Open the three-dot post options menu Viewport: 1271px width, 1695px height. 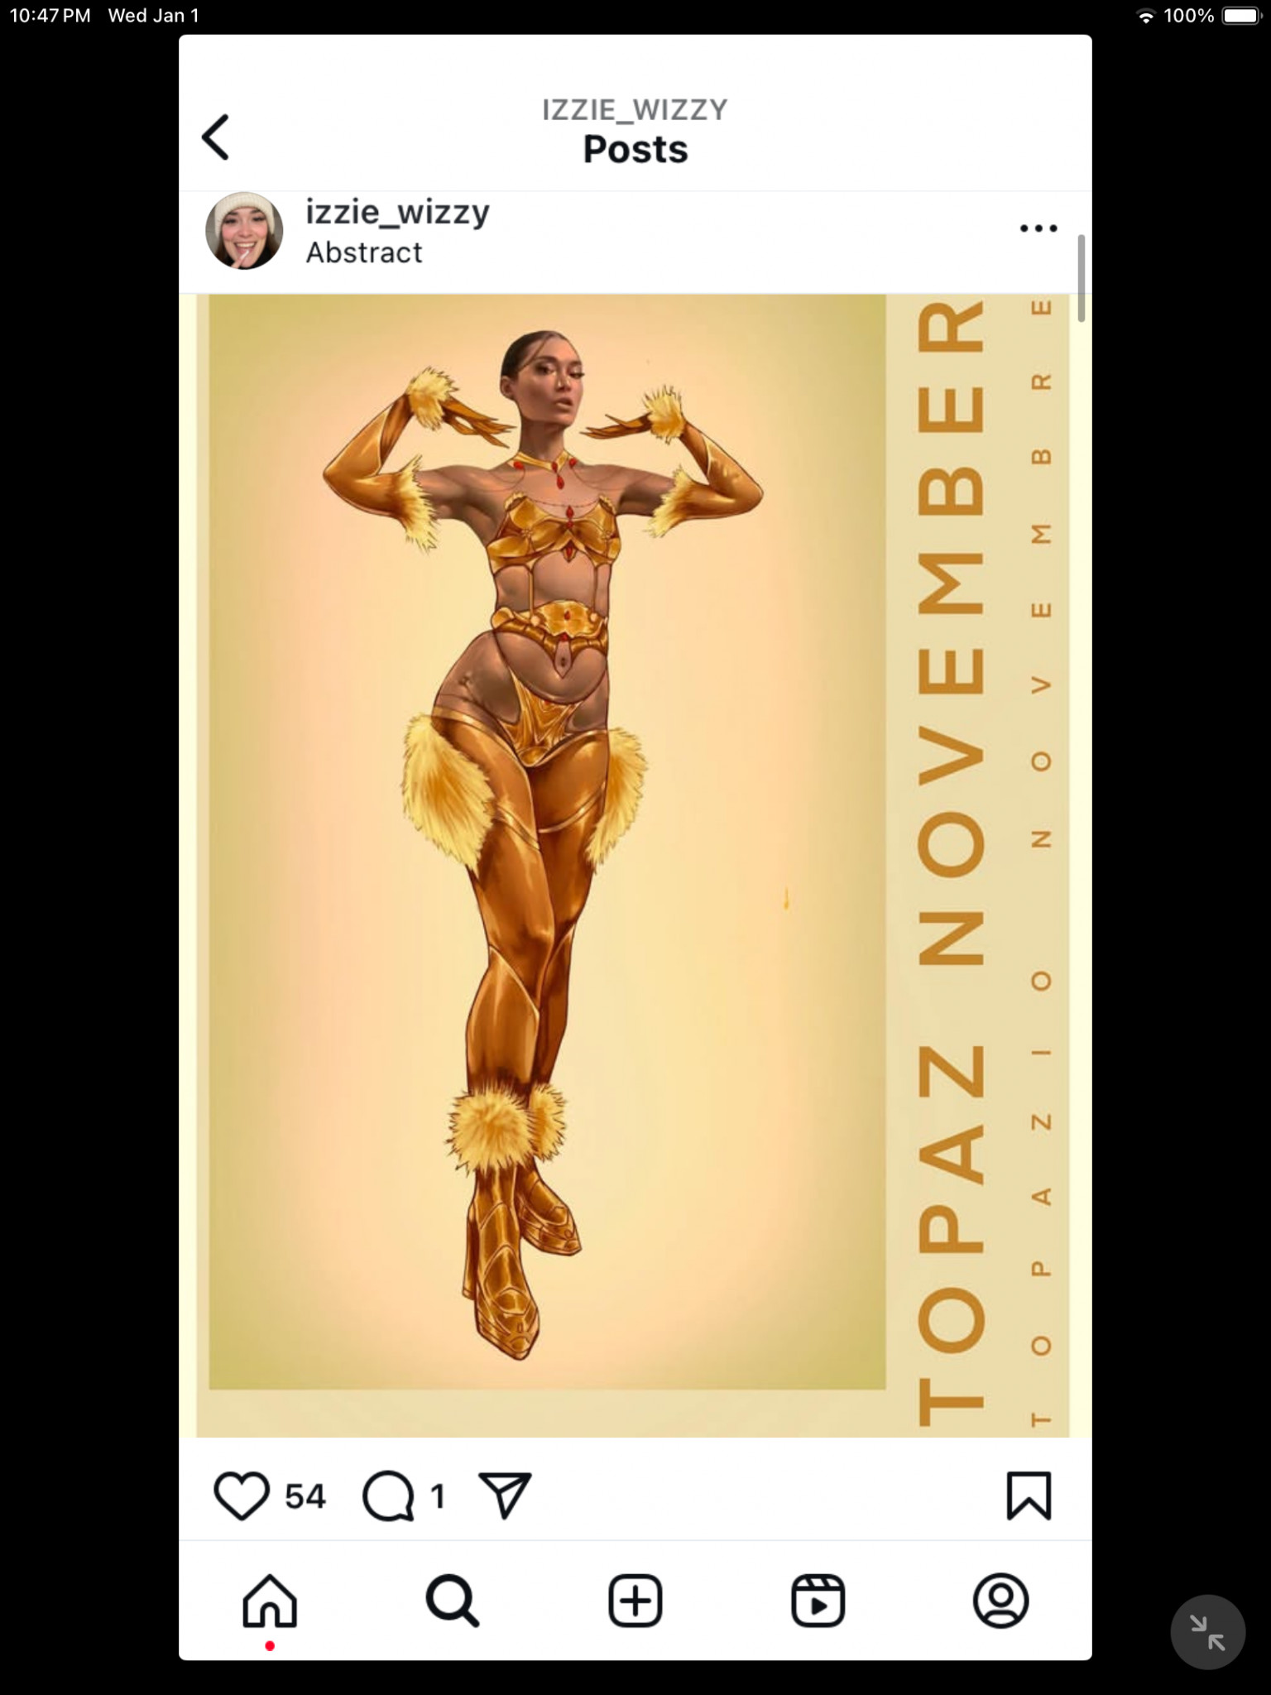click(1038, 228)
